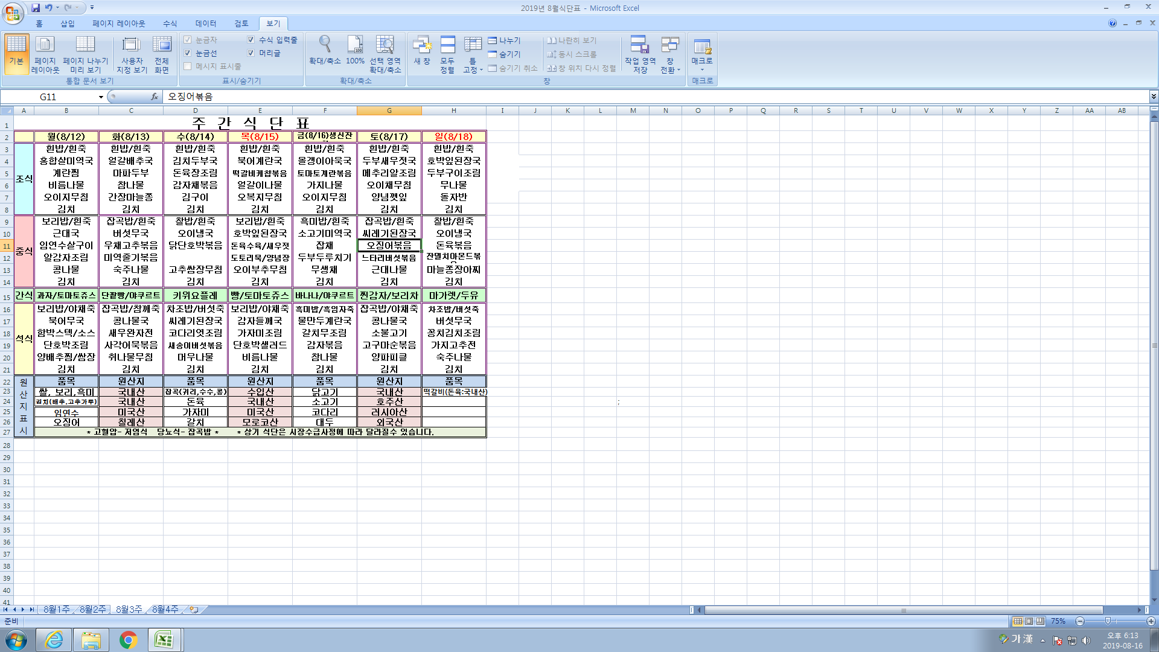Click the 나누기 split button
Screen dimensions: 1159x652
504,40
